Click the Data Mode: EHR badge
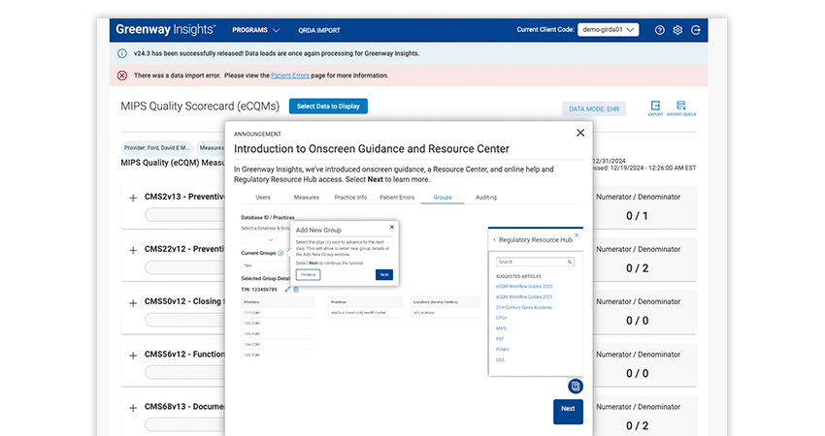Viewport: 825px width, 436px height. 593,109
